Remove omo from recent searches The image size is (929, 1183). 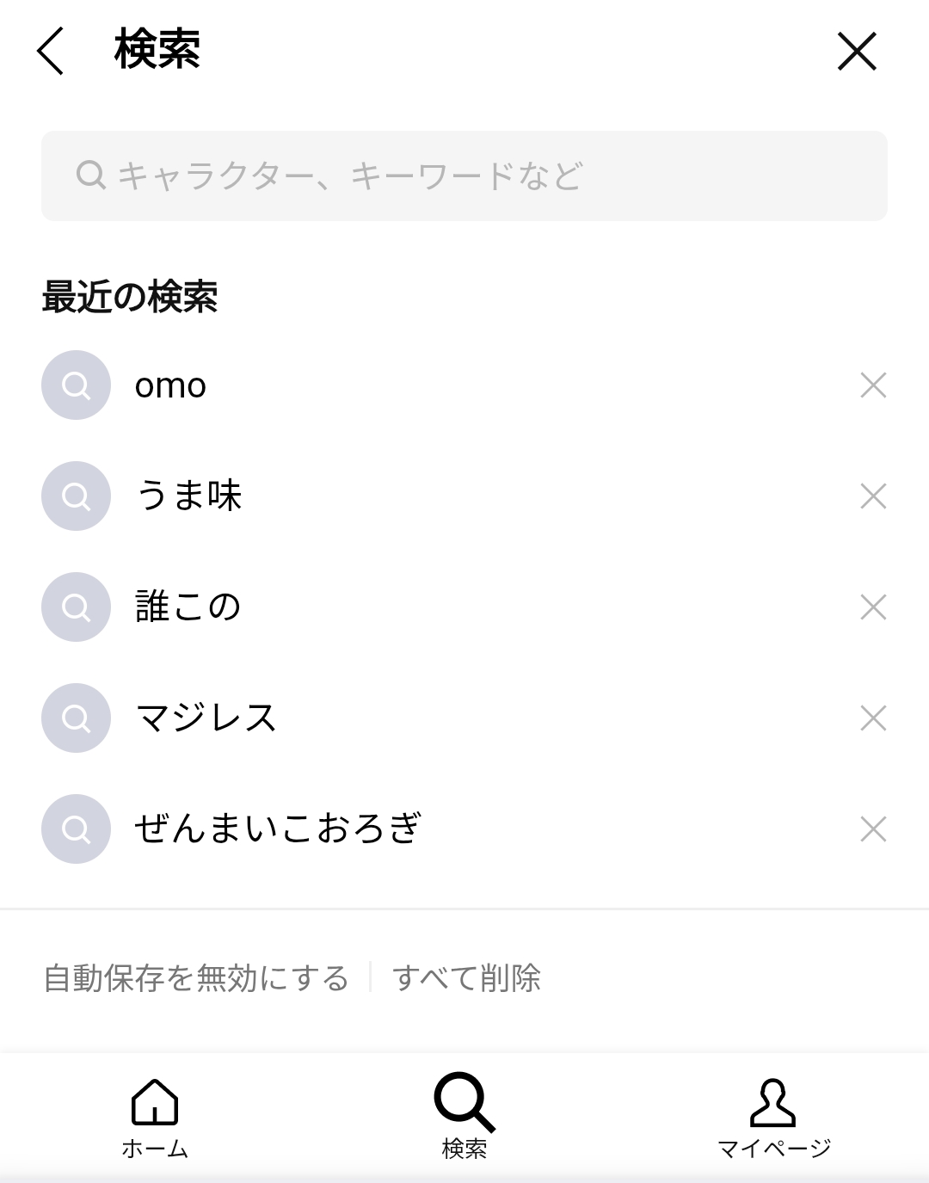tap(873, 385)
